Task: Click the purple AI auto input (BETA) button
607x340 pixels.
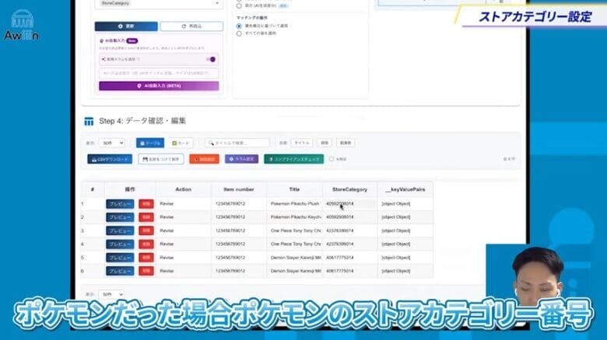Action: (159, 85)
